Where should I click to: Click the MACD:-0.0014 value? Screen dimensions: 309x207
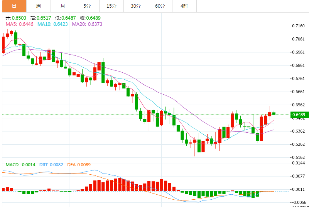pyautogui.click(x=20, y=165)
